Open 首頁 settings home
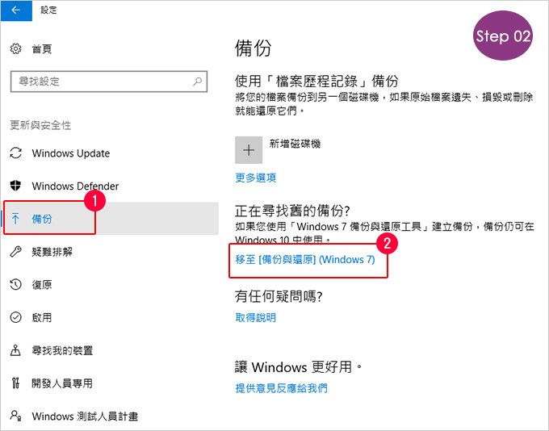The height and width of the screenshot is (431, 549). click(42, 49)
